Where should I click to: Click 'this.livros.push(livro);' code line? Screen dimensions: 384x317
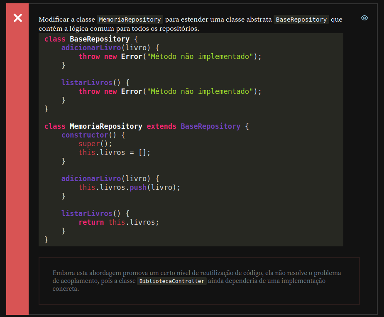click(x=129, y=187)
